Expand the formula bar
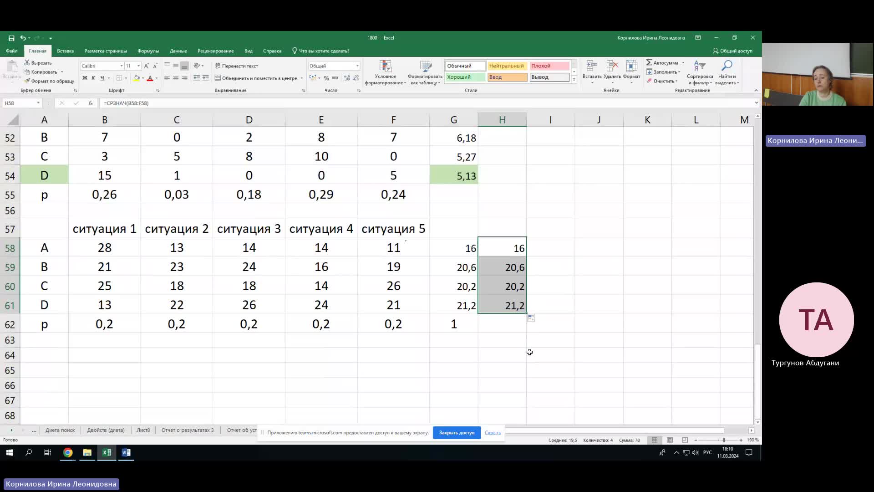The height and width of the screenshot is (492, 874). click(756, 103)
